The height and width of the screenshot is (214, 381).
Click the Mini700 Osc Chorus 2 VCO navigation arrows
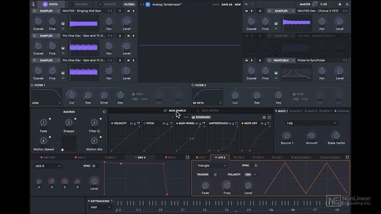coord(345,11)
